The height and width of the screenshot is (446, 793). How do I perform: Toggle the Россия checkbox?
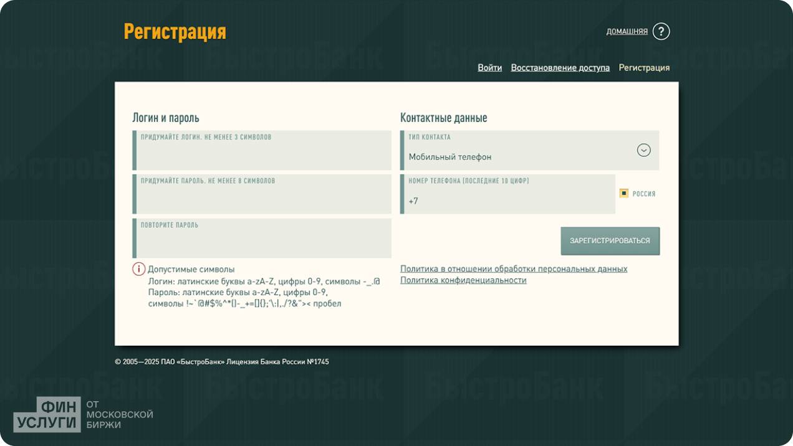(623, 193)
